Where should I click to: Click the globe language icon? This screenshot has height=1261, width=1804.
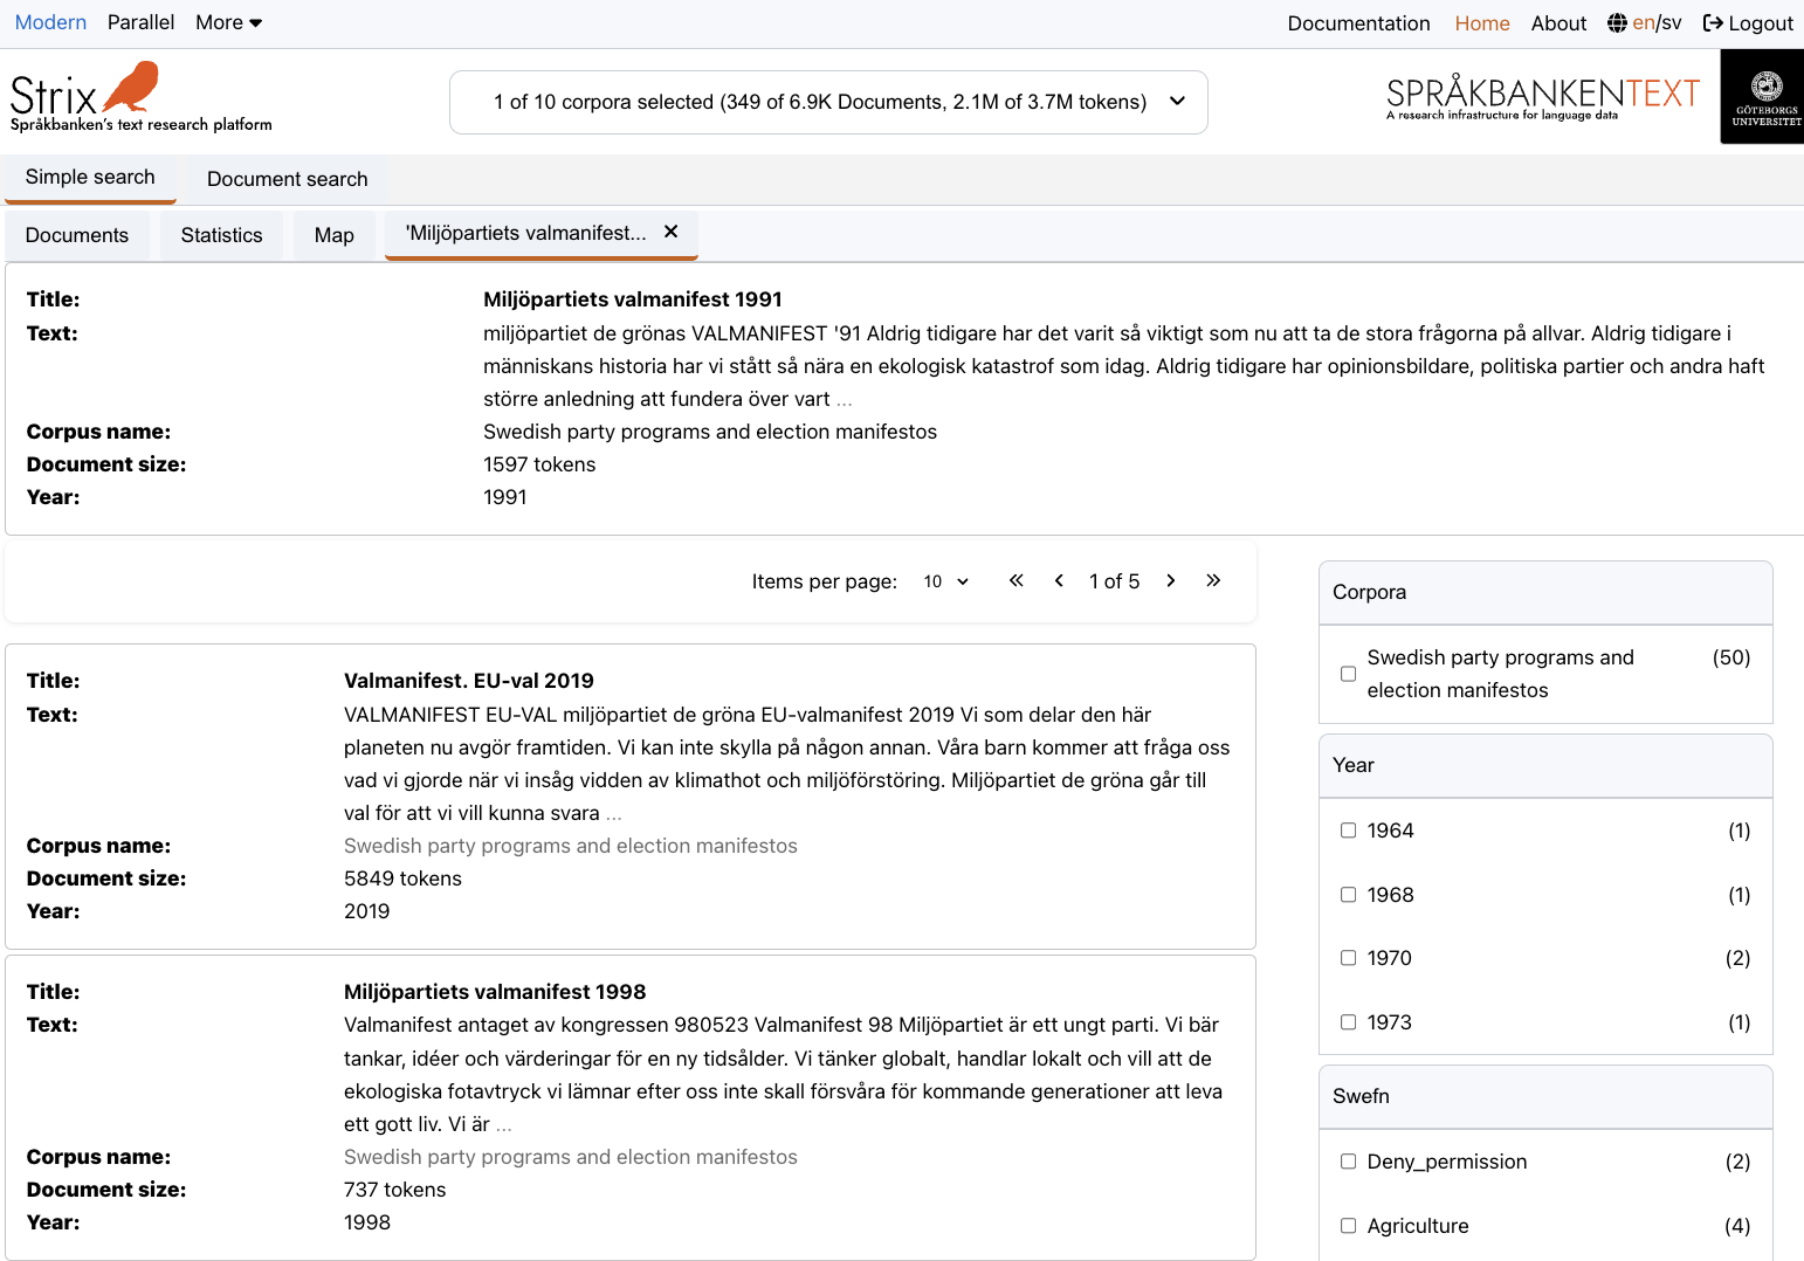pyautogui.click(x=1617, y=23)
